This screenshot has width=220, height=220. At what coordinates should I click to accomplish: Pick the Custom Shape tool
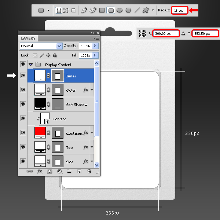(146, 10)
